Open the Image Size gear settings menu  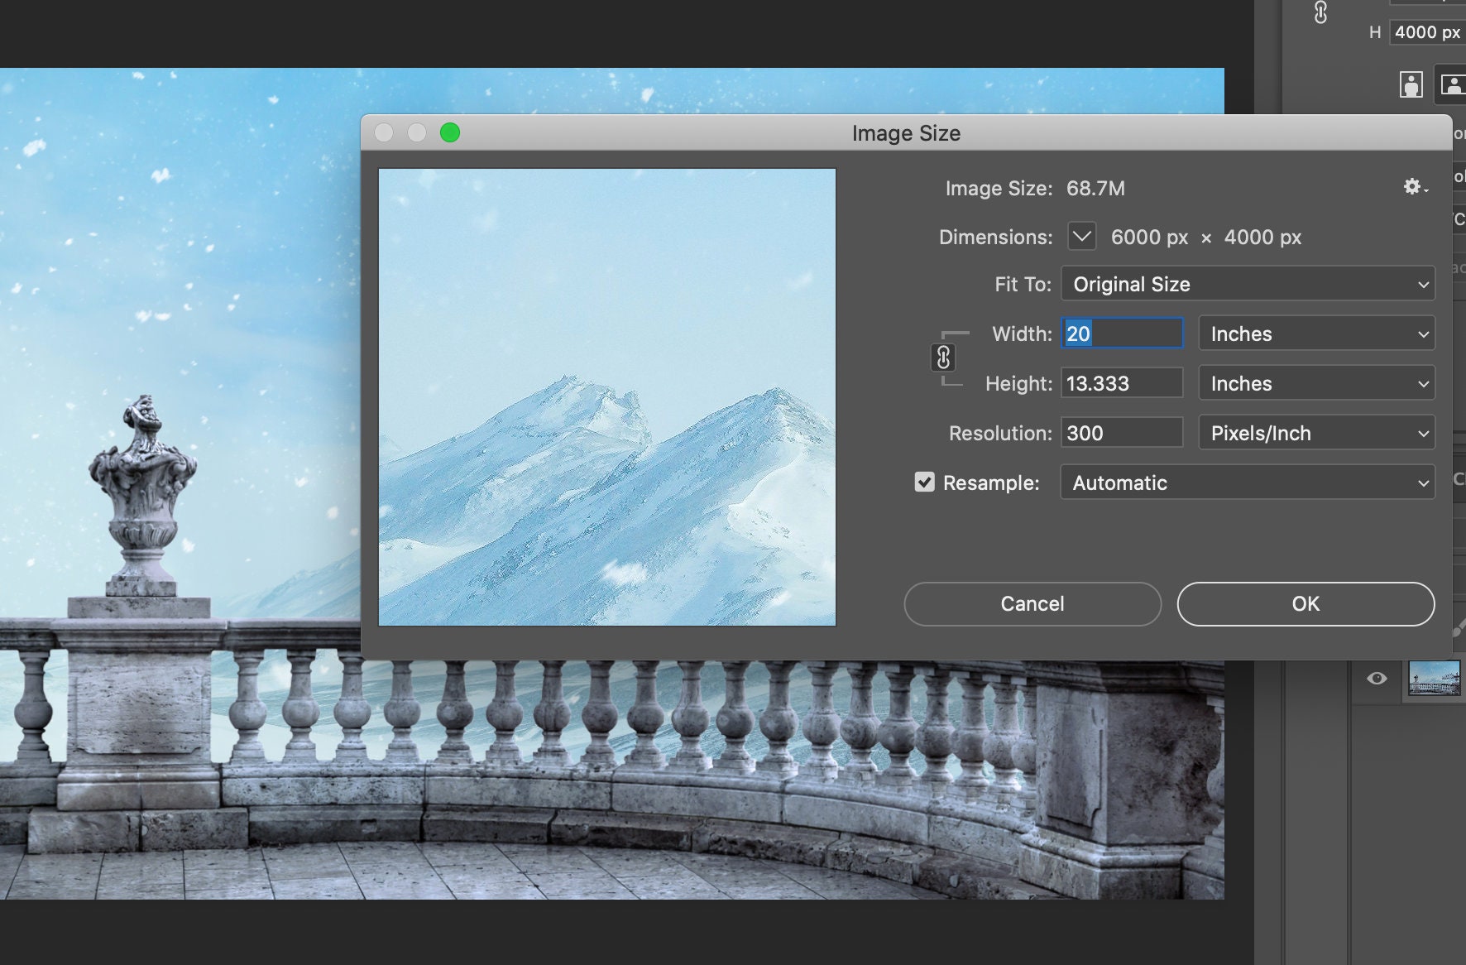tap(1415, 187)
